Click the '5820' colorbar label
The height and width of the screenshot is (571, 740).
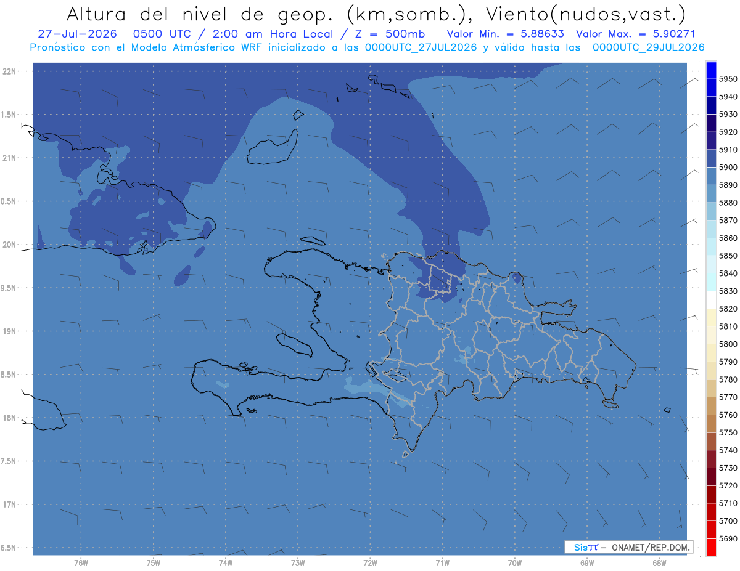[x=728, y=309]
